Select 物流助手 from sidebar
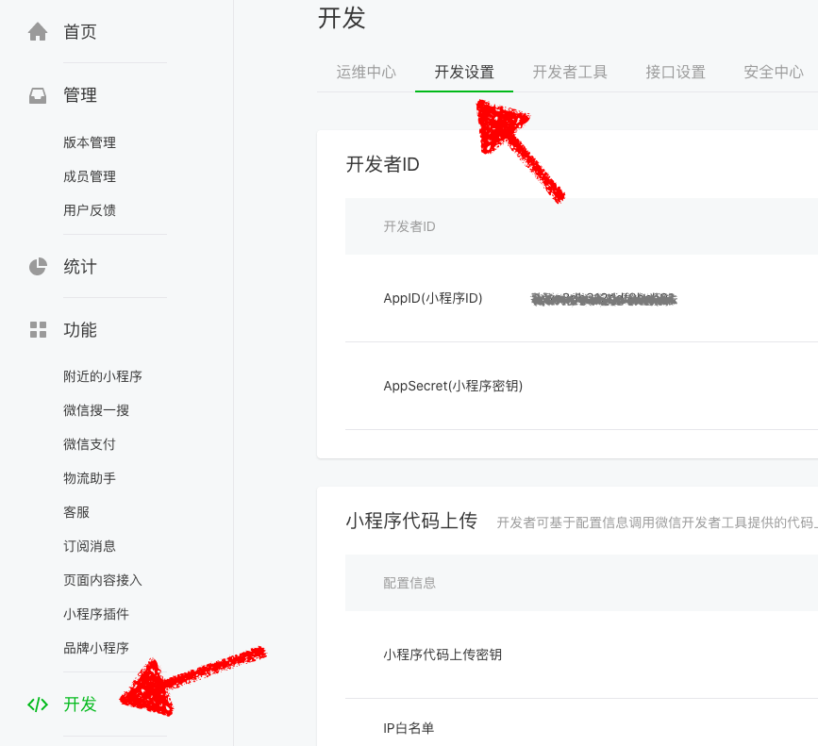Screen dimensions: 818x746 coord(91,478)
